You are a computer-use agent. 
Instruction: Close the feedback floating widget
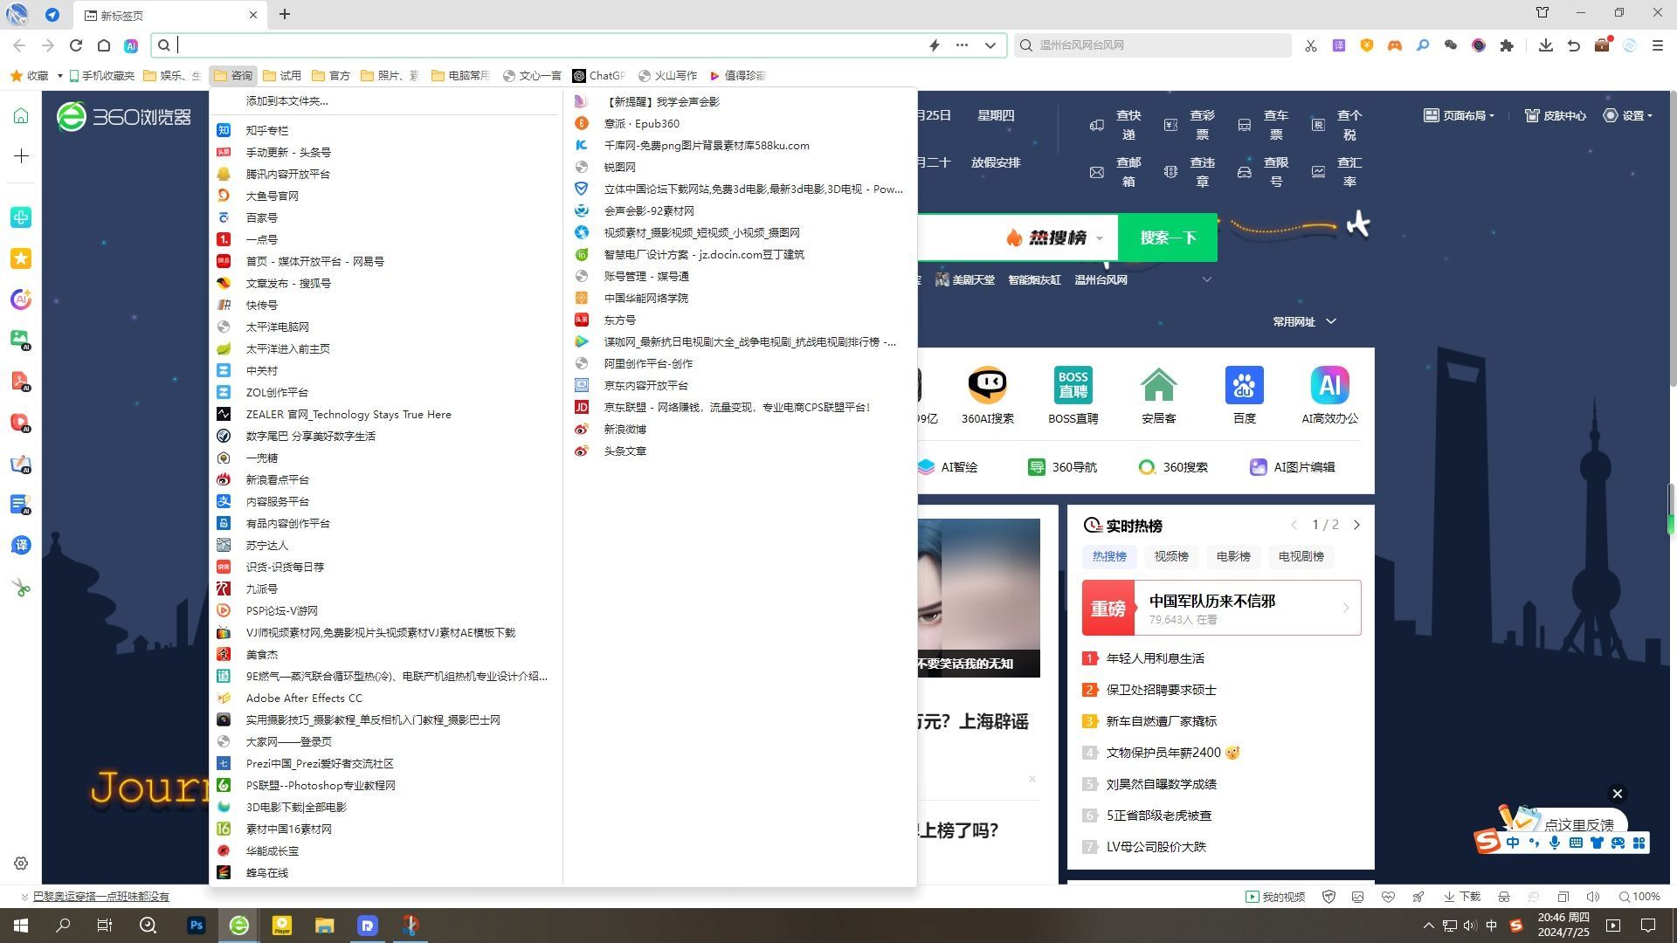coord(1617,794)
